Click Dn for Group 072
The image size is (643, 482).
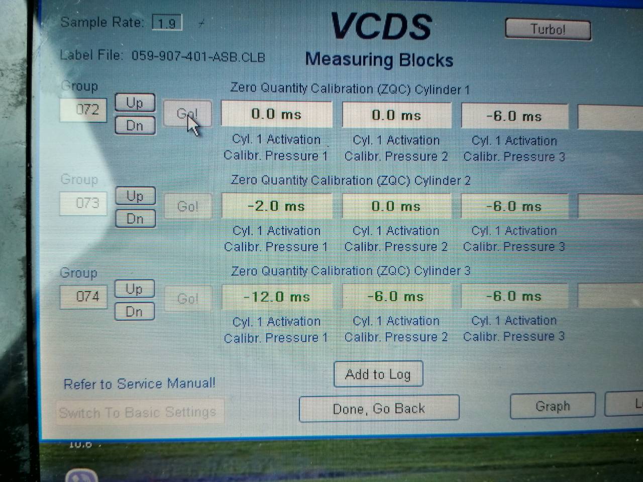tap(135, 125)
